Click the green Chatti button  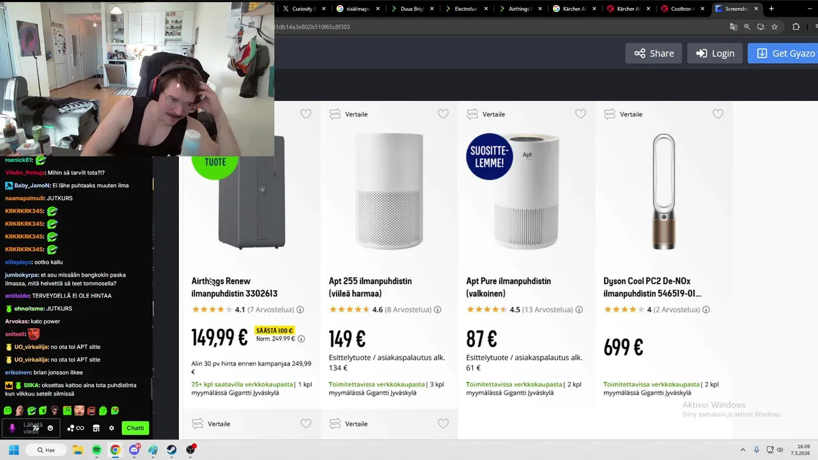[x=135, y=428]
